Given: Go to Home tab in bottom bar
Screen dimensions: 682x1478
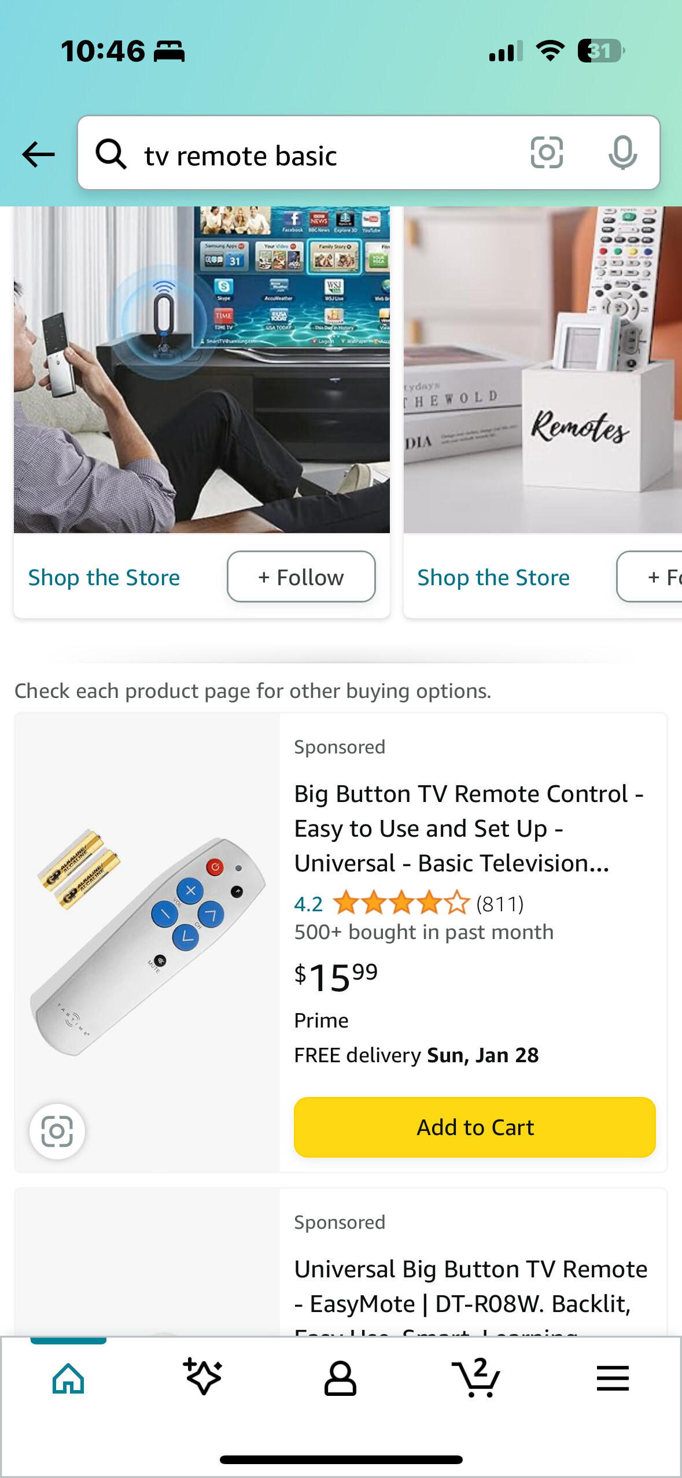Looking at the screenshot, I should [x=68, y=1379].
